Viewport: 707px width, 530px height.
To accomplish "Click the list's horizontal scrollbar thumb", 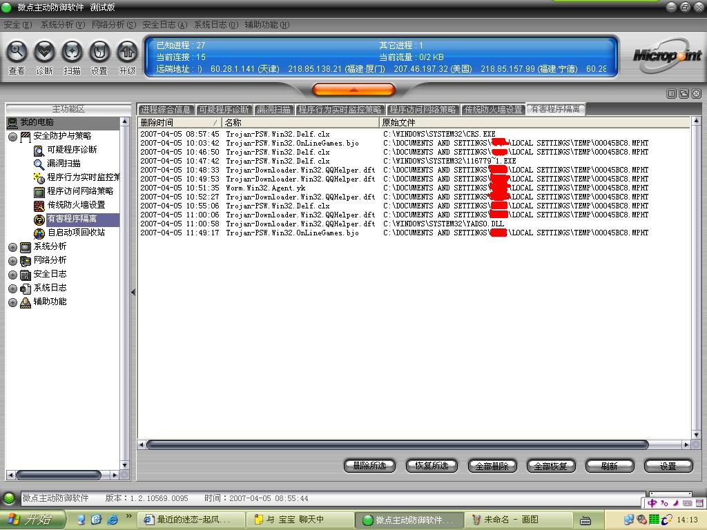I will [397, 445].
